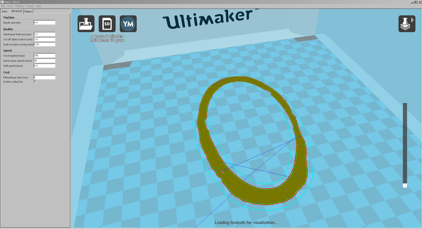The height and width of the screenshot is (229, 422).
Task: Open the View mode layers icon
Action: [407, 24]
